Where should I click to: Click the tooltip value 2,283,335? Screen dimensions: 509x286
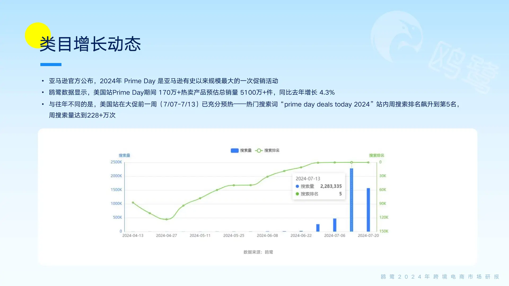coord(331,186)
